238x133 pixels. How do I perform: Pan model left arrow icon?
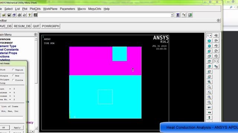point(209,108)
